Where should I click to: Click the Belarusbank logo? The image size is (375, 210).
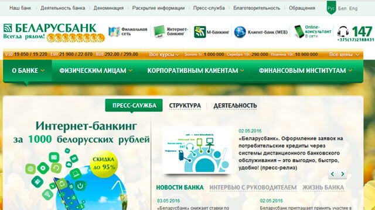coord(50,29)
